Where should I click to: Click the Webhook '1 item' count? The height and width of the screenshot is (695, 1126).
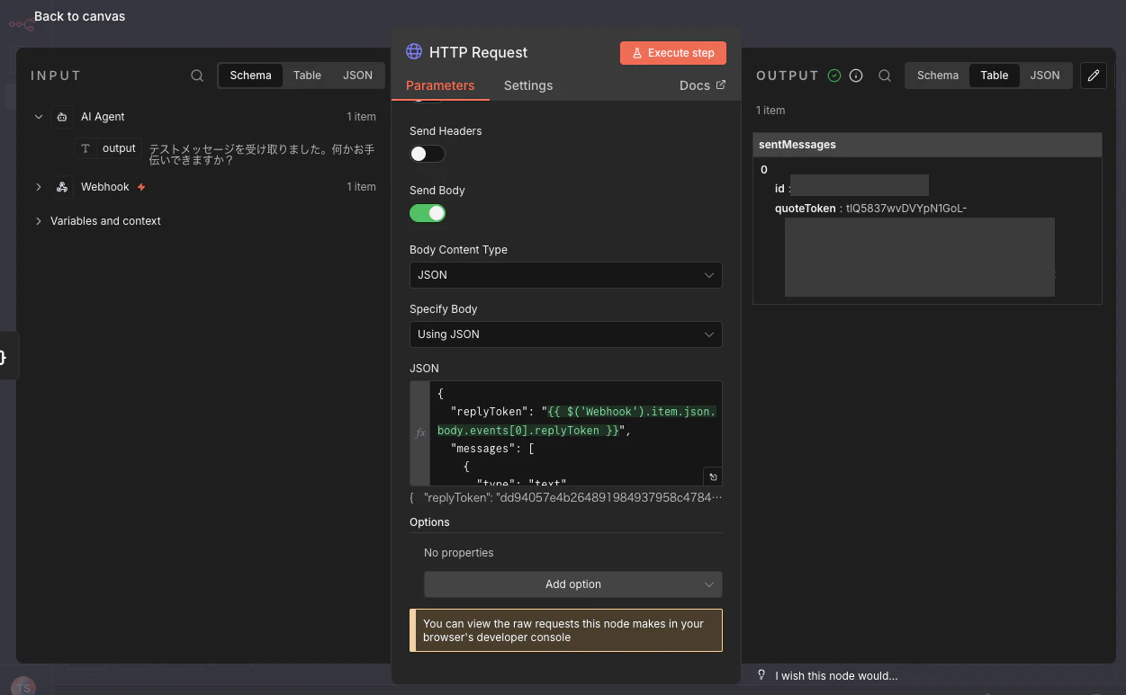pos(361,187)
